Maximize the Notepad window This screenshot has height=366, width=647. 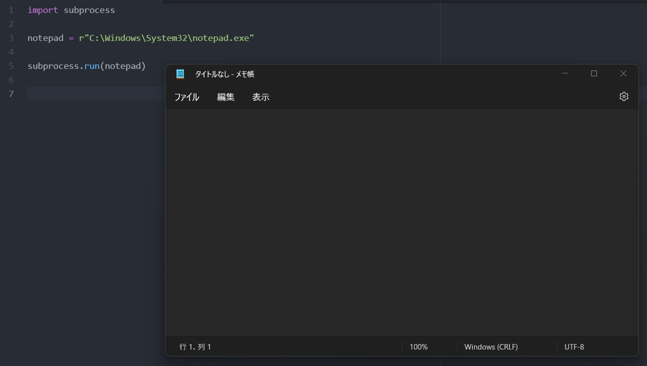click(x=593, y=73)
